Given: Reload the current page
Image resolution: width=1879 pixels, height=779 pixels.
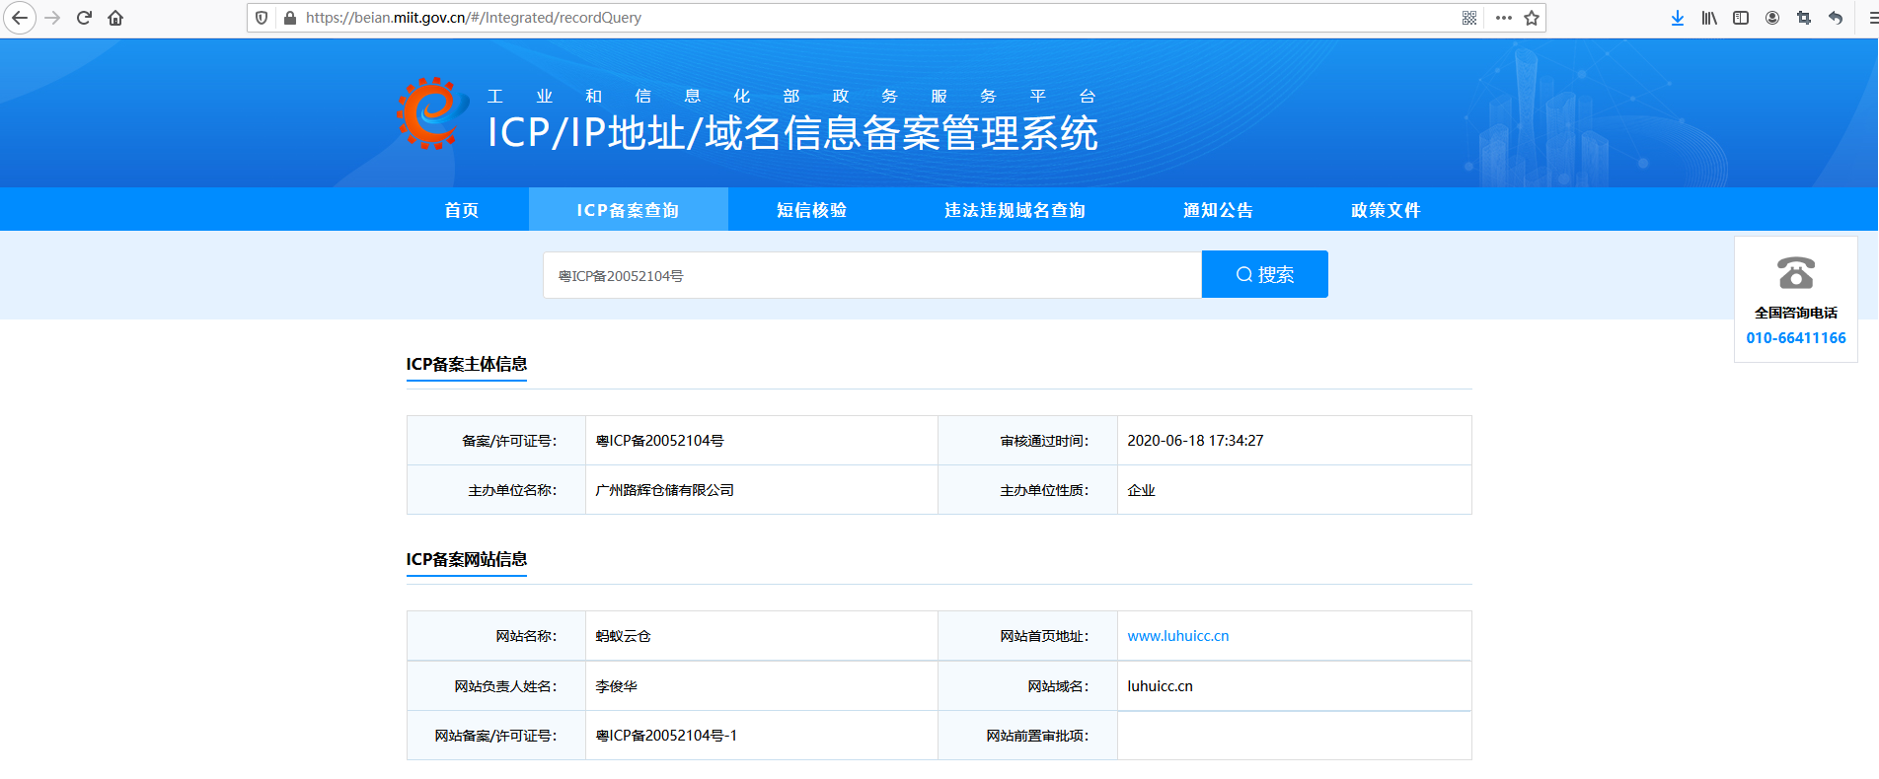Looking at the screenshot, I should (84, 18).
